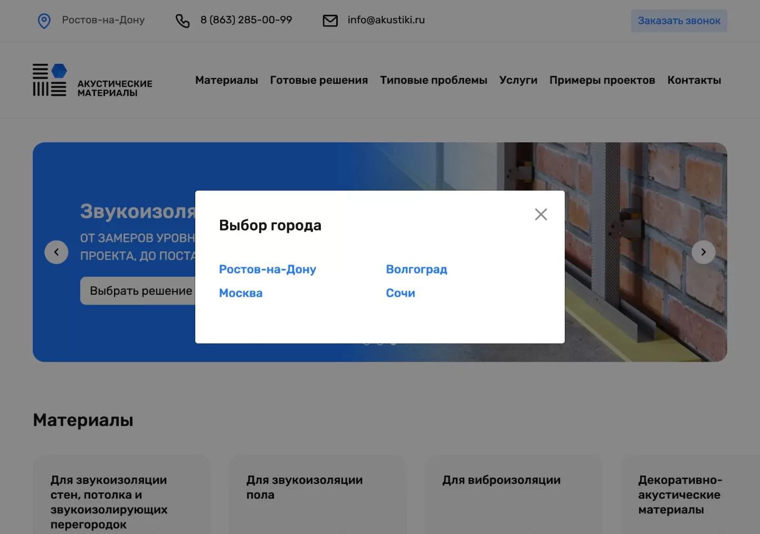Go to previous banner slide arrow
This screenshot has height=534, width=760.
[x=56, y=252]
